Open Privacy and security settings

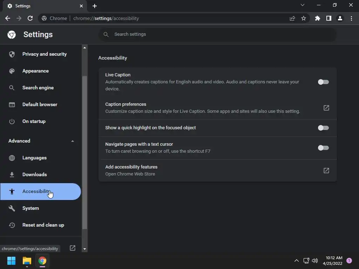[x=41, y=54]
